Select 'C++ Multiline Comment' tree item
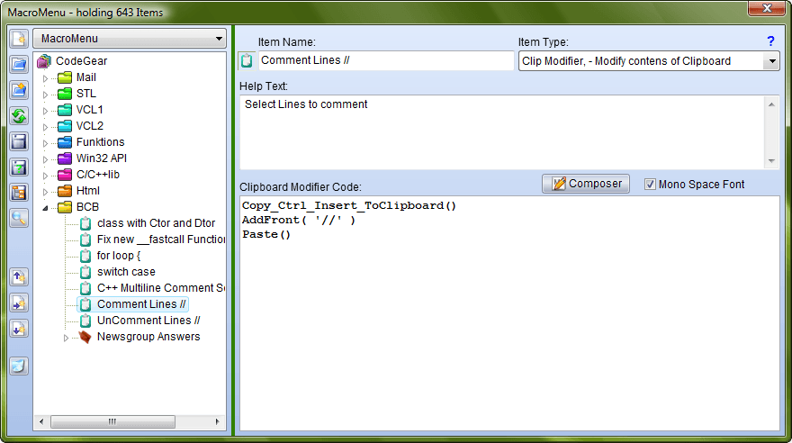The image size is (792, 443). (x=160, y=288)
